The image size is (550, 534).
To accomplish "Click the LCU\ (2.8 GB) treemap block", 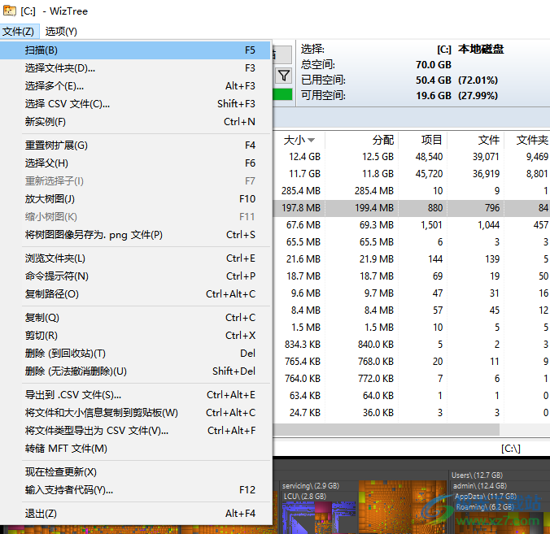I will 305,497.
